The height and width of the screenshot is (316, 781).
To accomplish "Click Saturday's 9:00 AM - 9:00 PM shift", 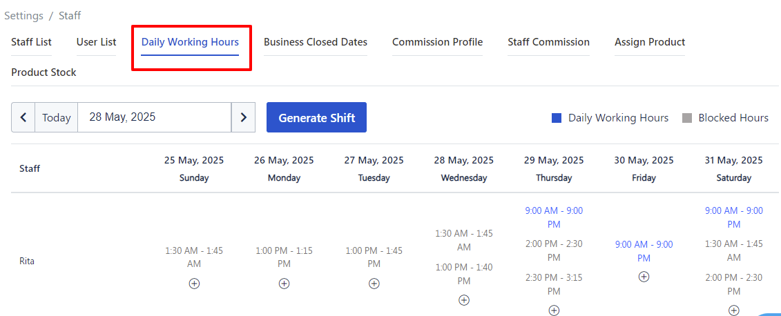I will point(733,217).
